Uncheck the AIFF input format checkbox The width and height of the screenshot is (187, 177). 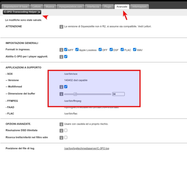[x=66, y=50]
